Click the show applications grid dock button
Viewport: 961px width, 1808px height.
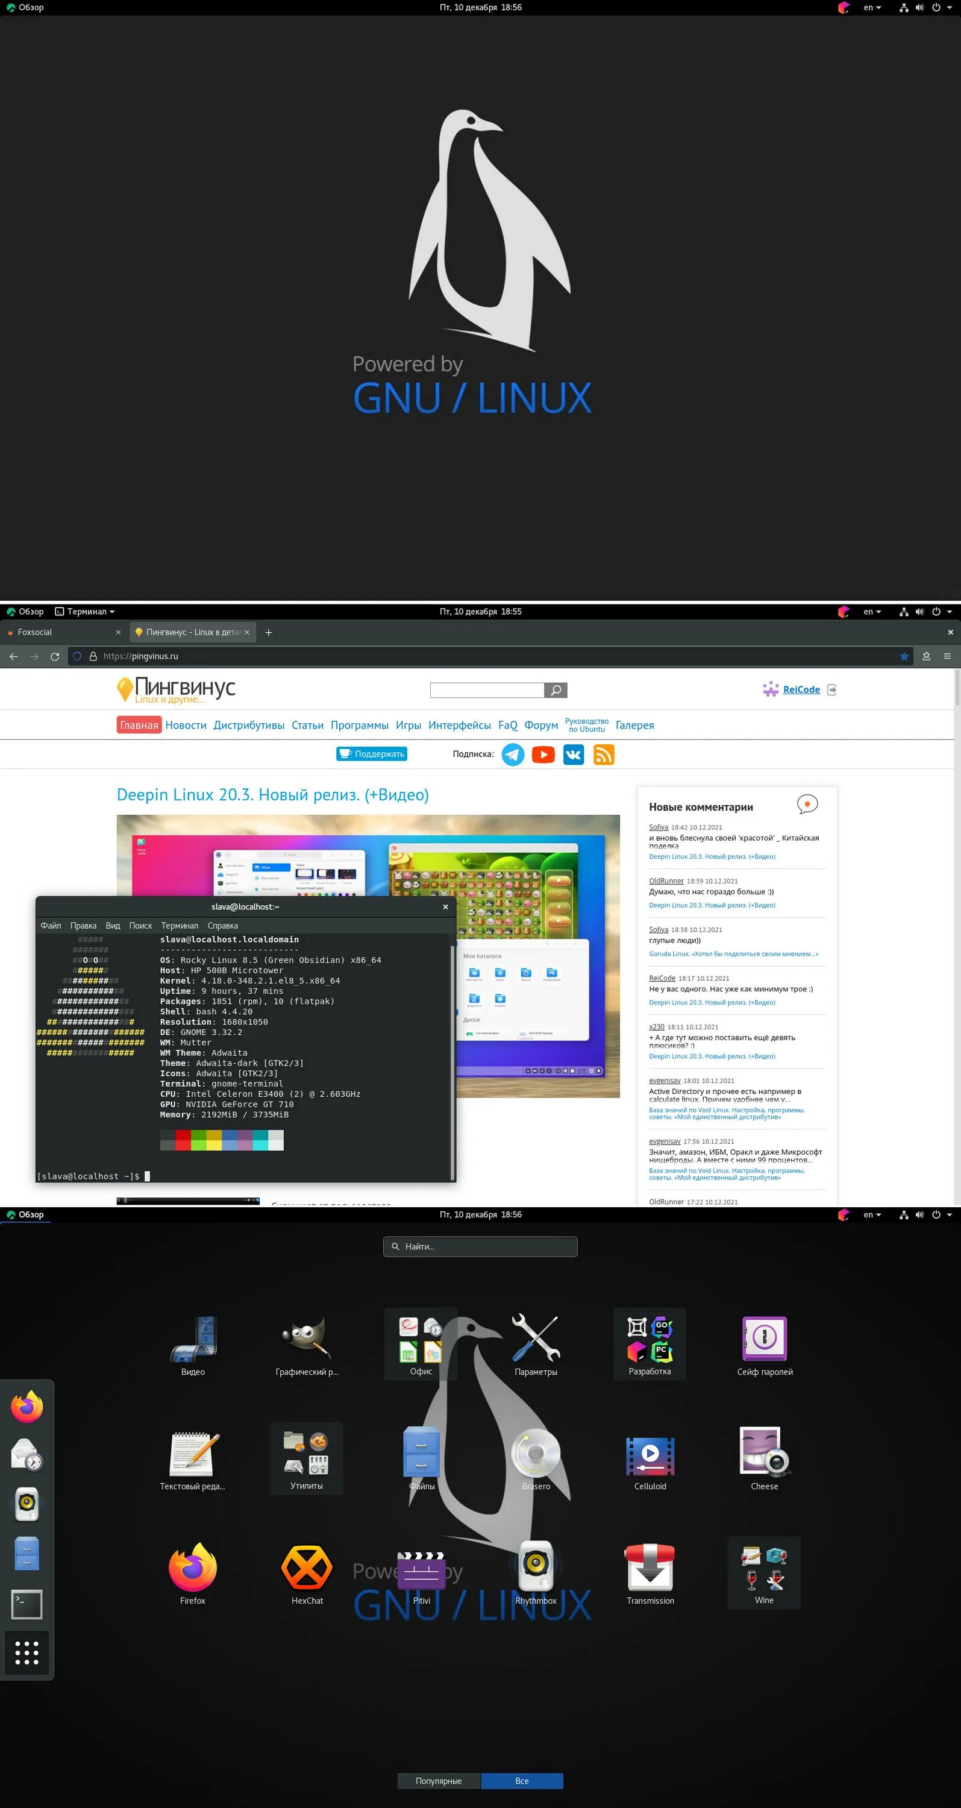tap(27, 1652)
